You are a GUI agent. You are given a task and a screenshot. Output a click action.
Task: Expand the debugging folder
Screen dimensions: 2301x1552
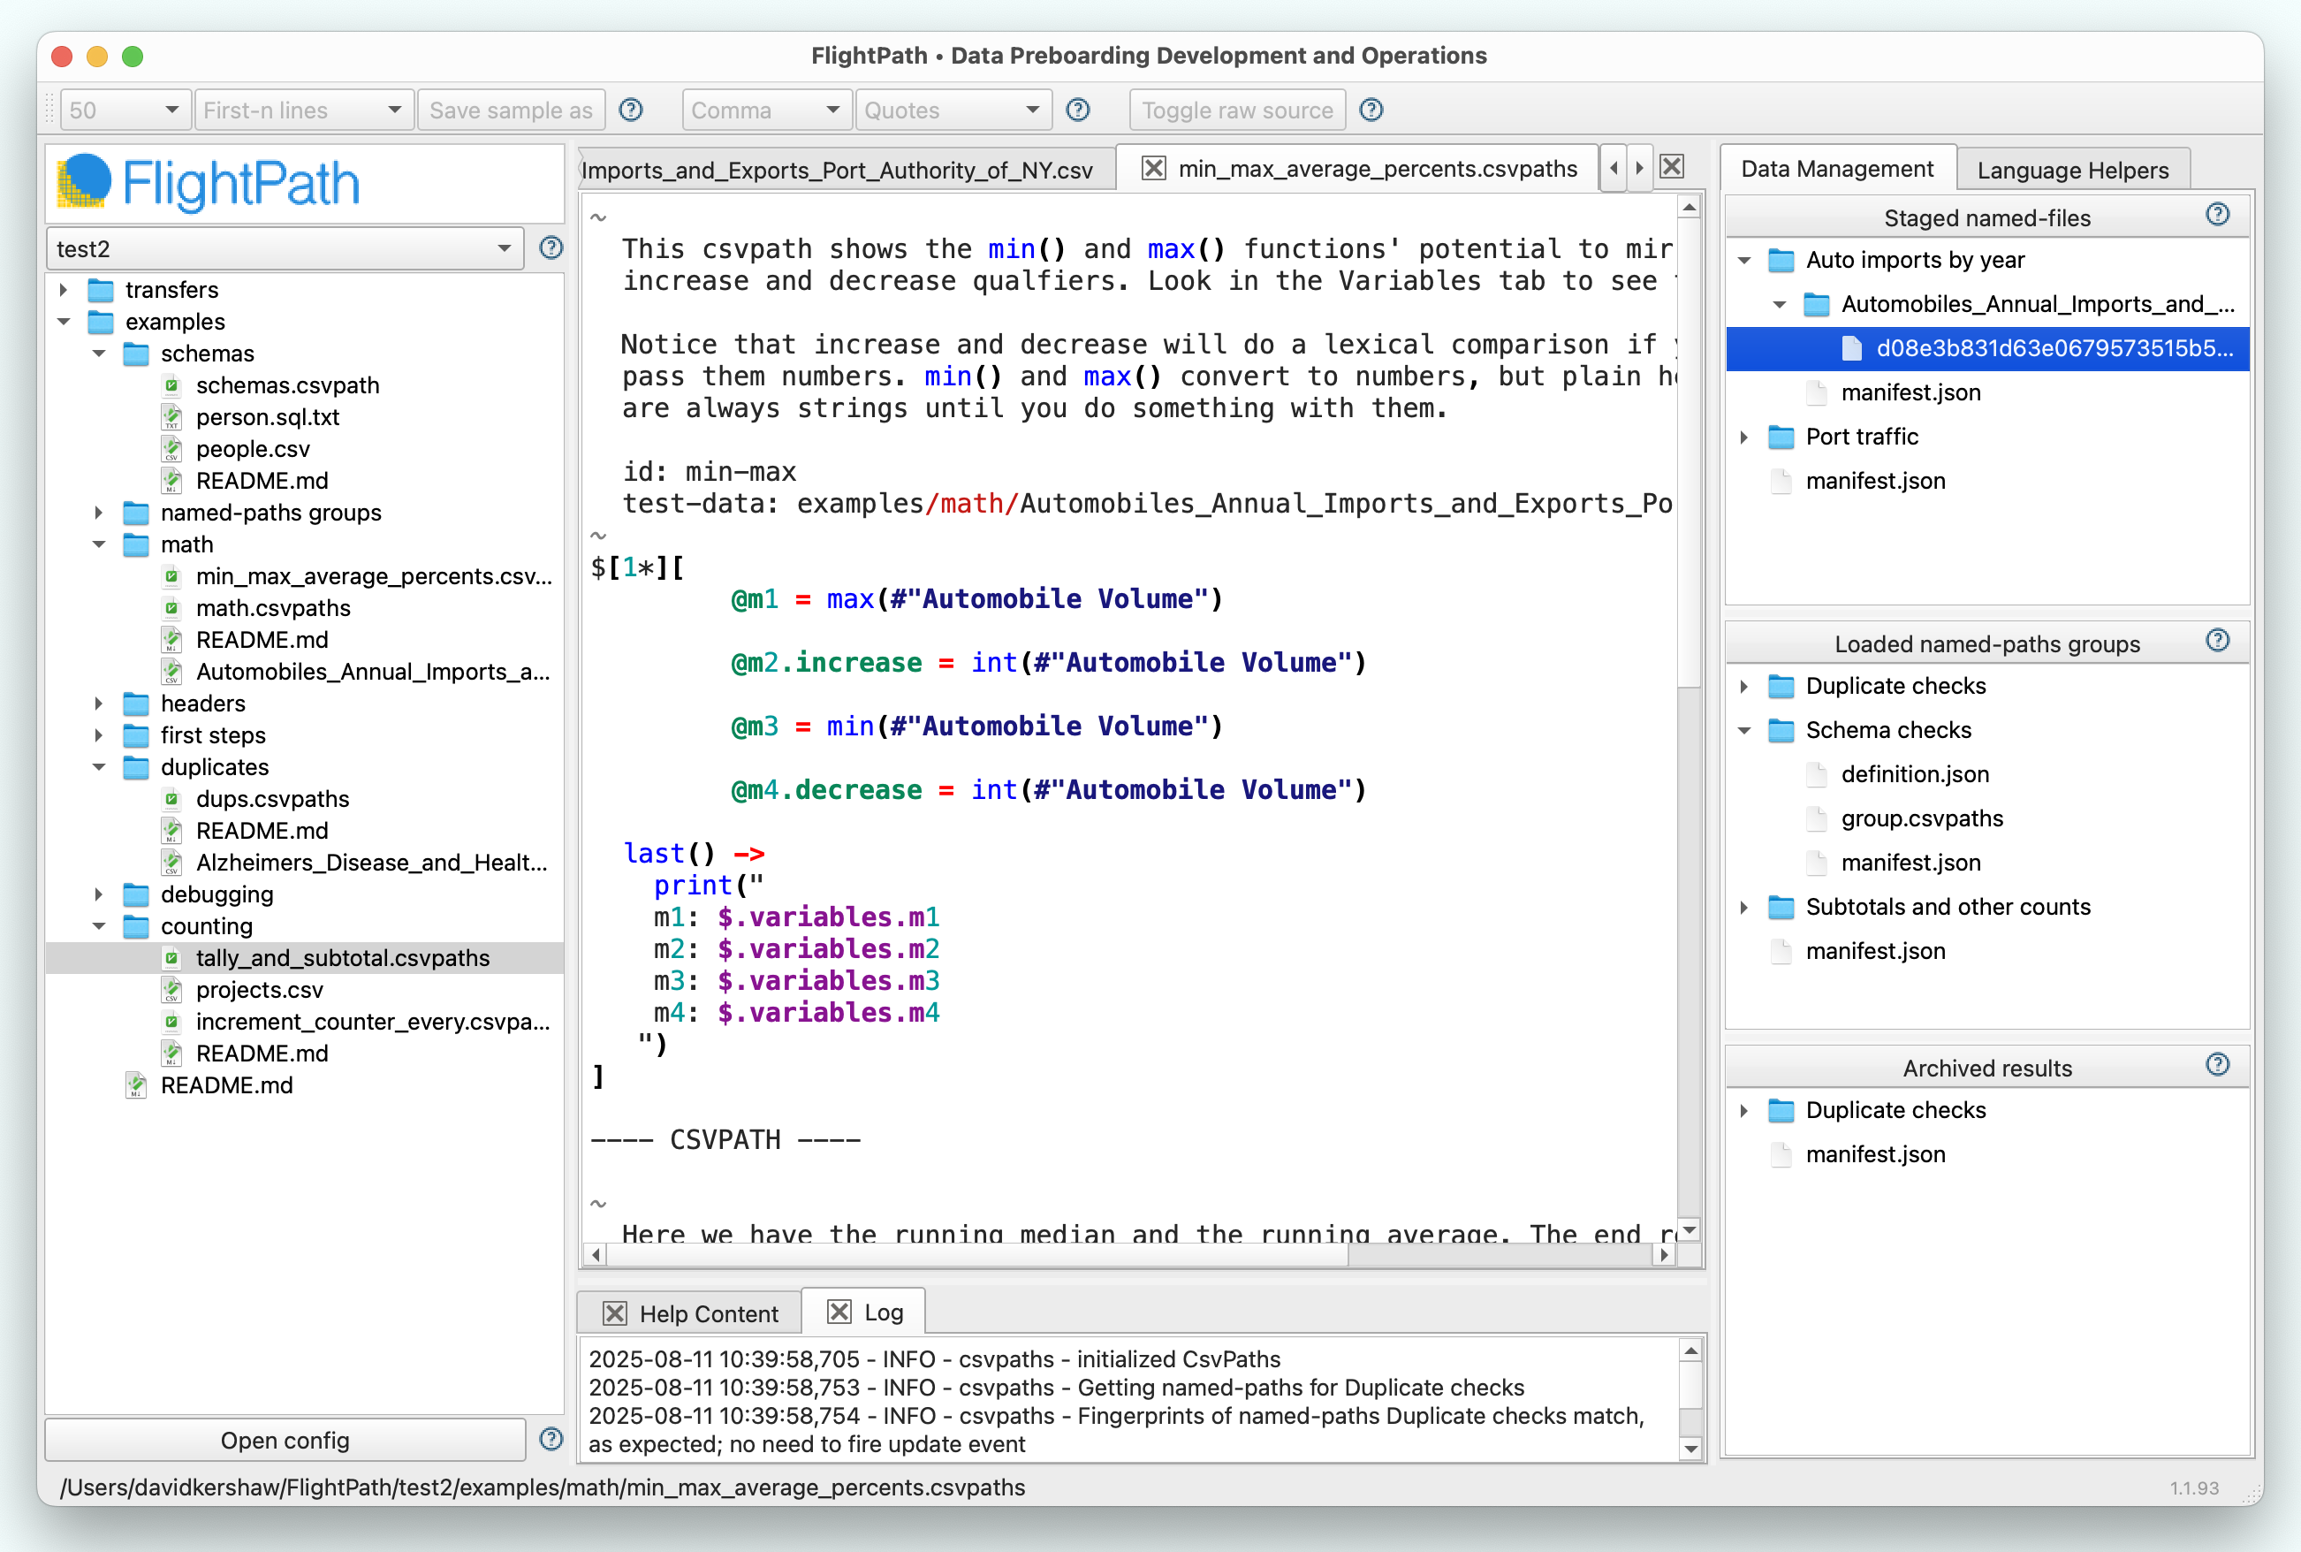click(x=99, y=894)
